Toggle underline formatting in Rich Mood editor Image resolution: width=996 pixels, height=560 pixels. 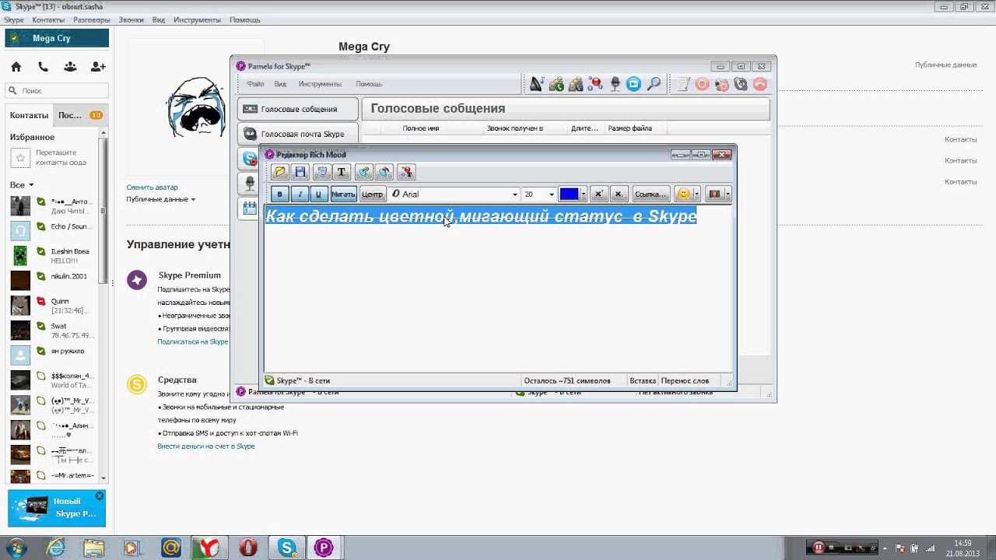318,194
